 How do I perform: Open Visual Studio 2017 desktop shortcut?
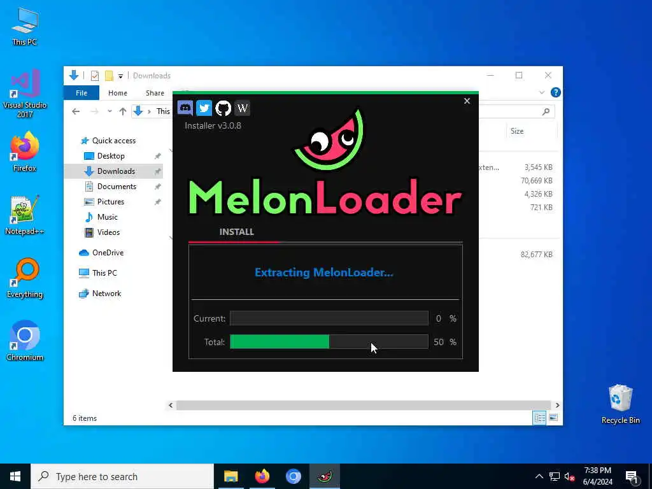[x=25, y=94]
